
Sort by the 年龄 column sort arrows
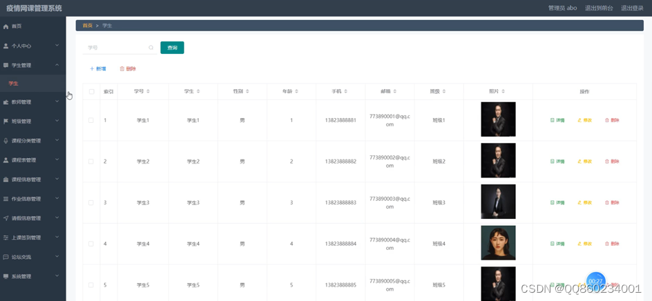pyautogui.click(x=296, y=91)
